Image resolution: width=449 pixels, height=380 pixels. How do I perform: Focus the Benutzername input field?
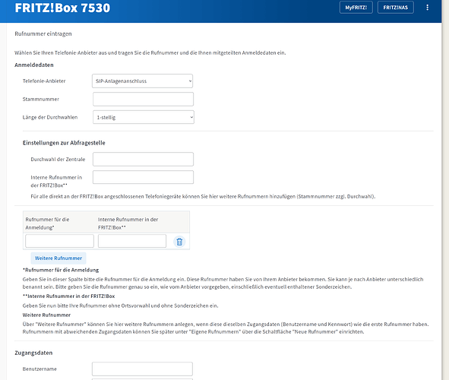click(x=142, y=369)
